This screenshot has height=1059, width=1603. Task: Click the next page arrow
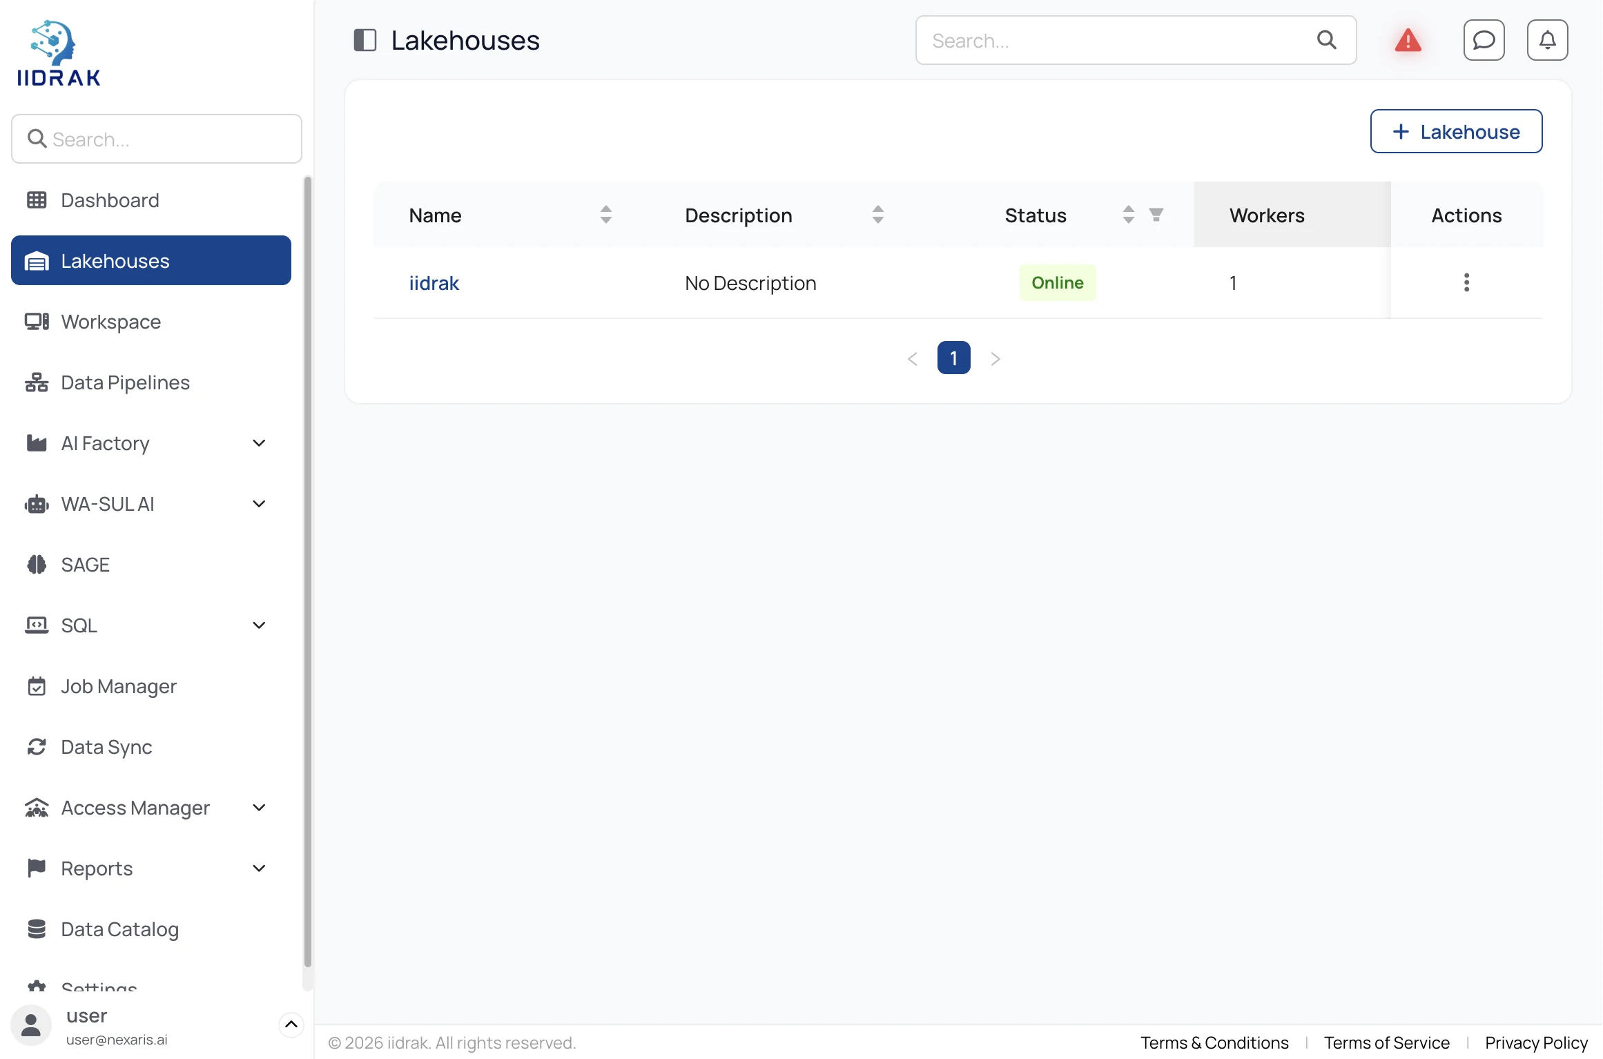tap(995, 358)
